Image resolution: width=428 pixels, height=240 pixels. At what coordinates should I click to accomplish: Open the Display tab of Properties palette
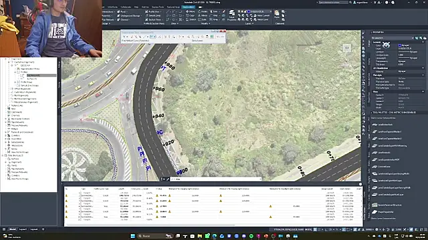click(369, 61)
